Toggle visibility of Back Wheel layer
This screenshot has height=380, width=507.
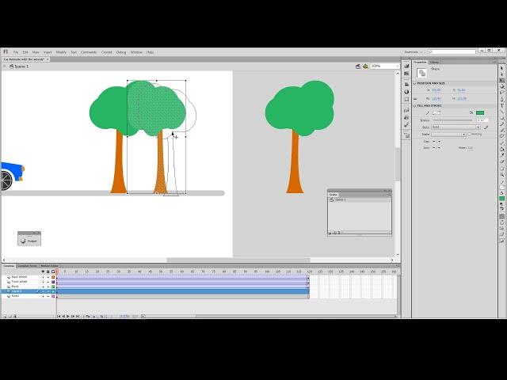click(x=43, y=277)
